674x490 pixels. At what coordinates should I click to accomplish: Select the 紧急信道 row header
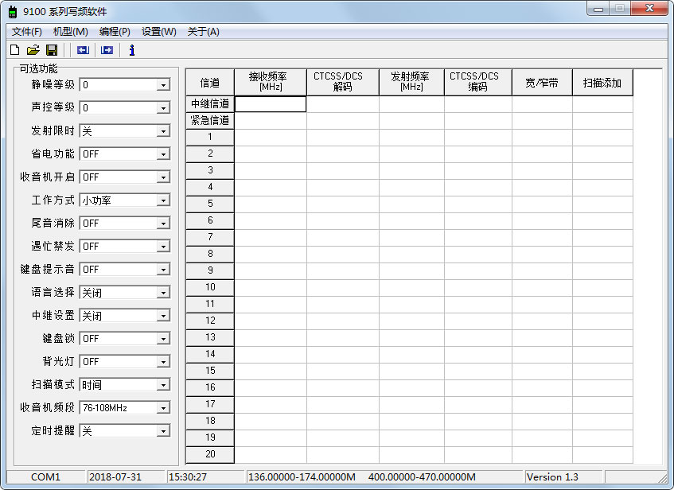click(x=210, y=121)
